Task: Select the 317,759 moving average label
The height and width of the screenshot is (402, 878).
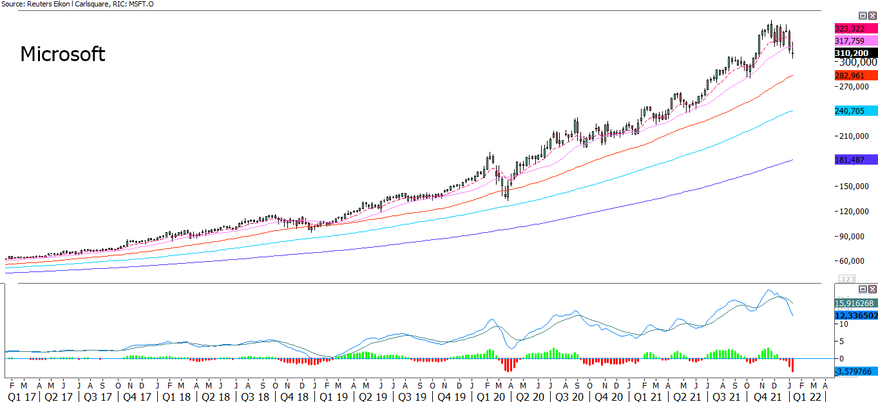Action: (855, 41)
